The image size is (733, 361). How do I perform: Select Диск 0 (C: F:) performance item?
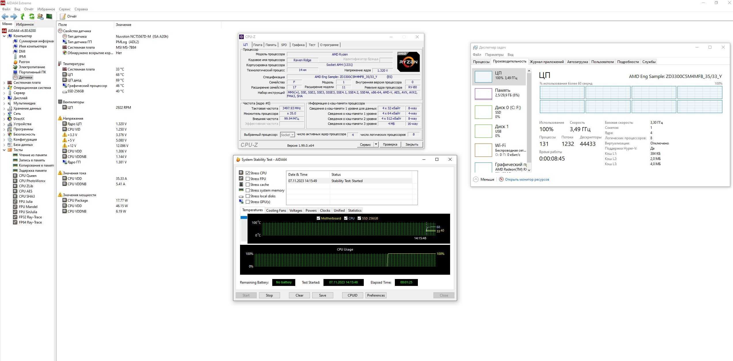pyautogui.click(x=499, y=112)
